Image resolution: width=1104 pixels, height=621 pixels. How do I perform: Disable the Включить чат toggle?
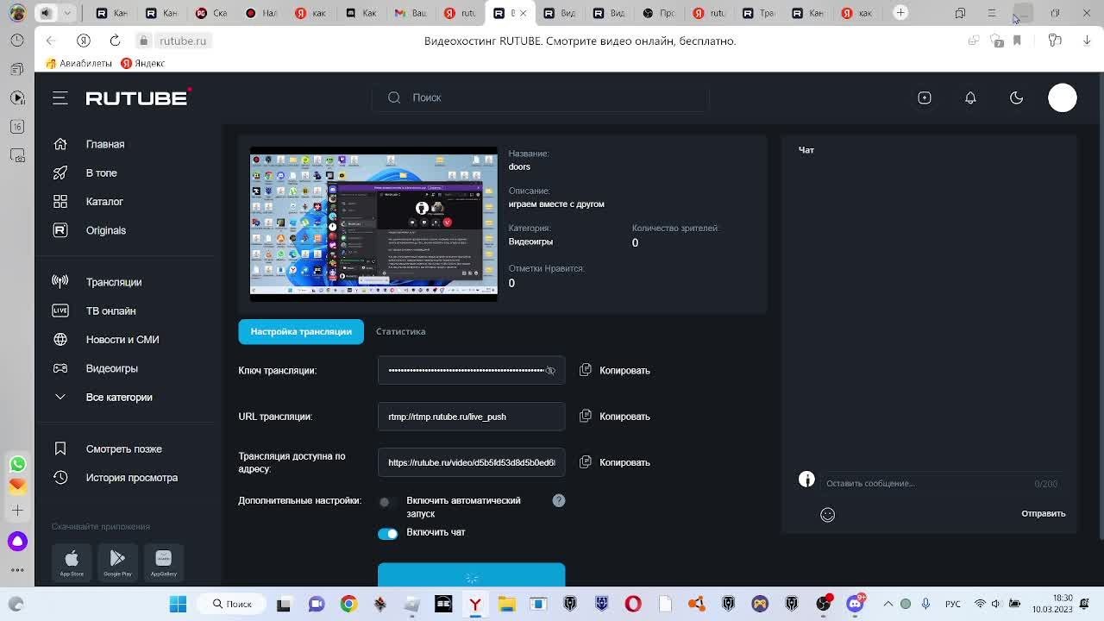[388, 533]
